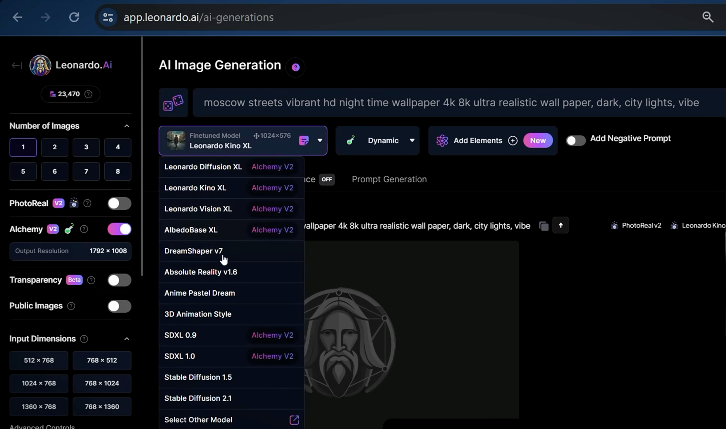The height and width of the screenshot is (429, 726).
Task: Click Public Images info question icon
Action: point(71,306)
